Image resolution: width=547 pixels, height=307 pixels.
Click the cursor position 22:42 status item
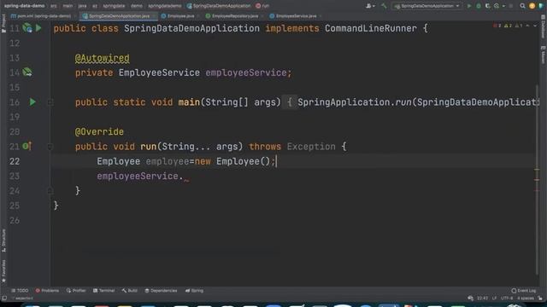pos(482,298)
